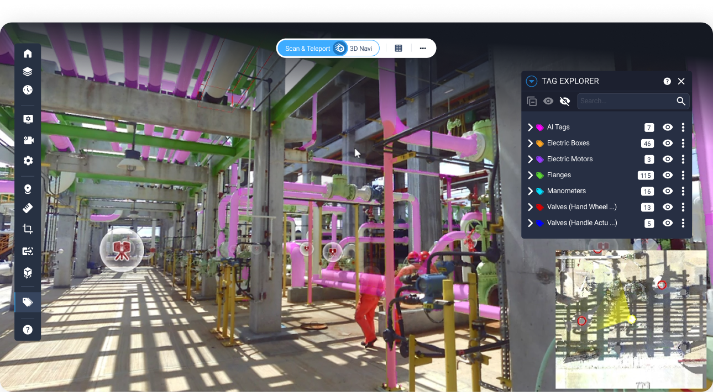
Task: Toggle visibility of Flanges
Action: (668, 175)
